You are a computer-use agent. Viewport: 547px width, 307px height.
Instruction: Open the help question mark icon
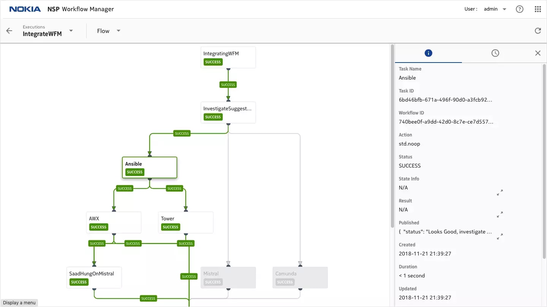[x=520, y=9]
